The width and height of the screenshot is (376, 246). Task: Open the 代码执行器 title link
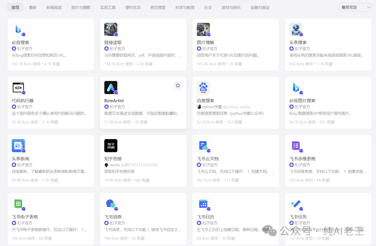click(x=23, y=101)
